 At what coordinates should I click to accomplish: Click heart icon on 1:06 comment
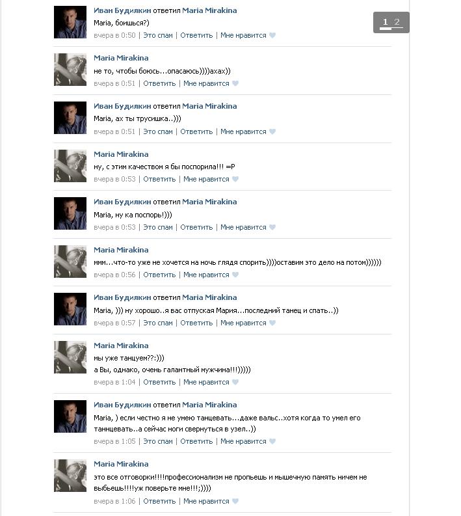235,501
